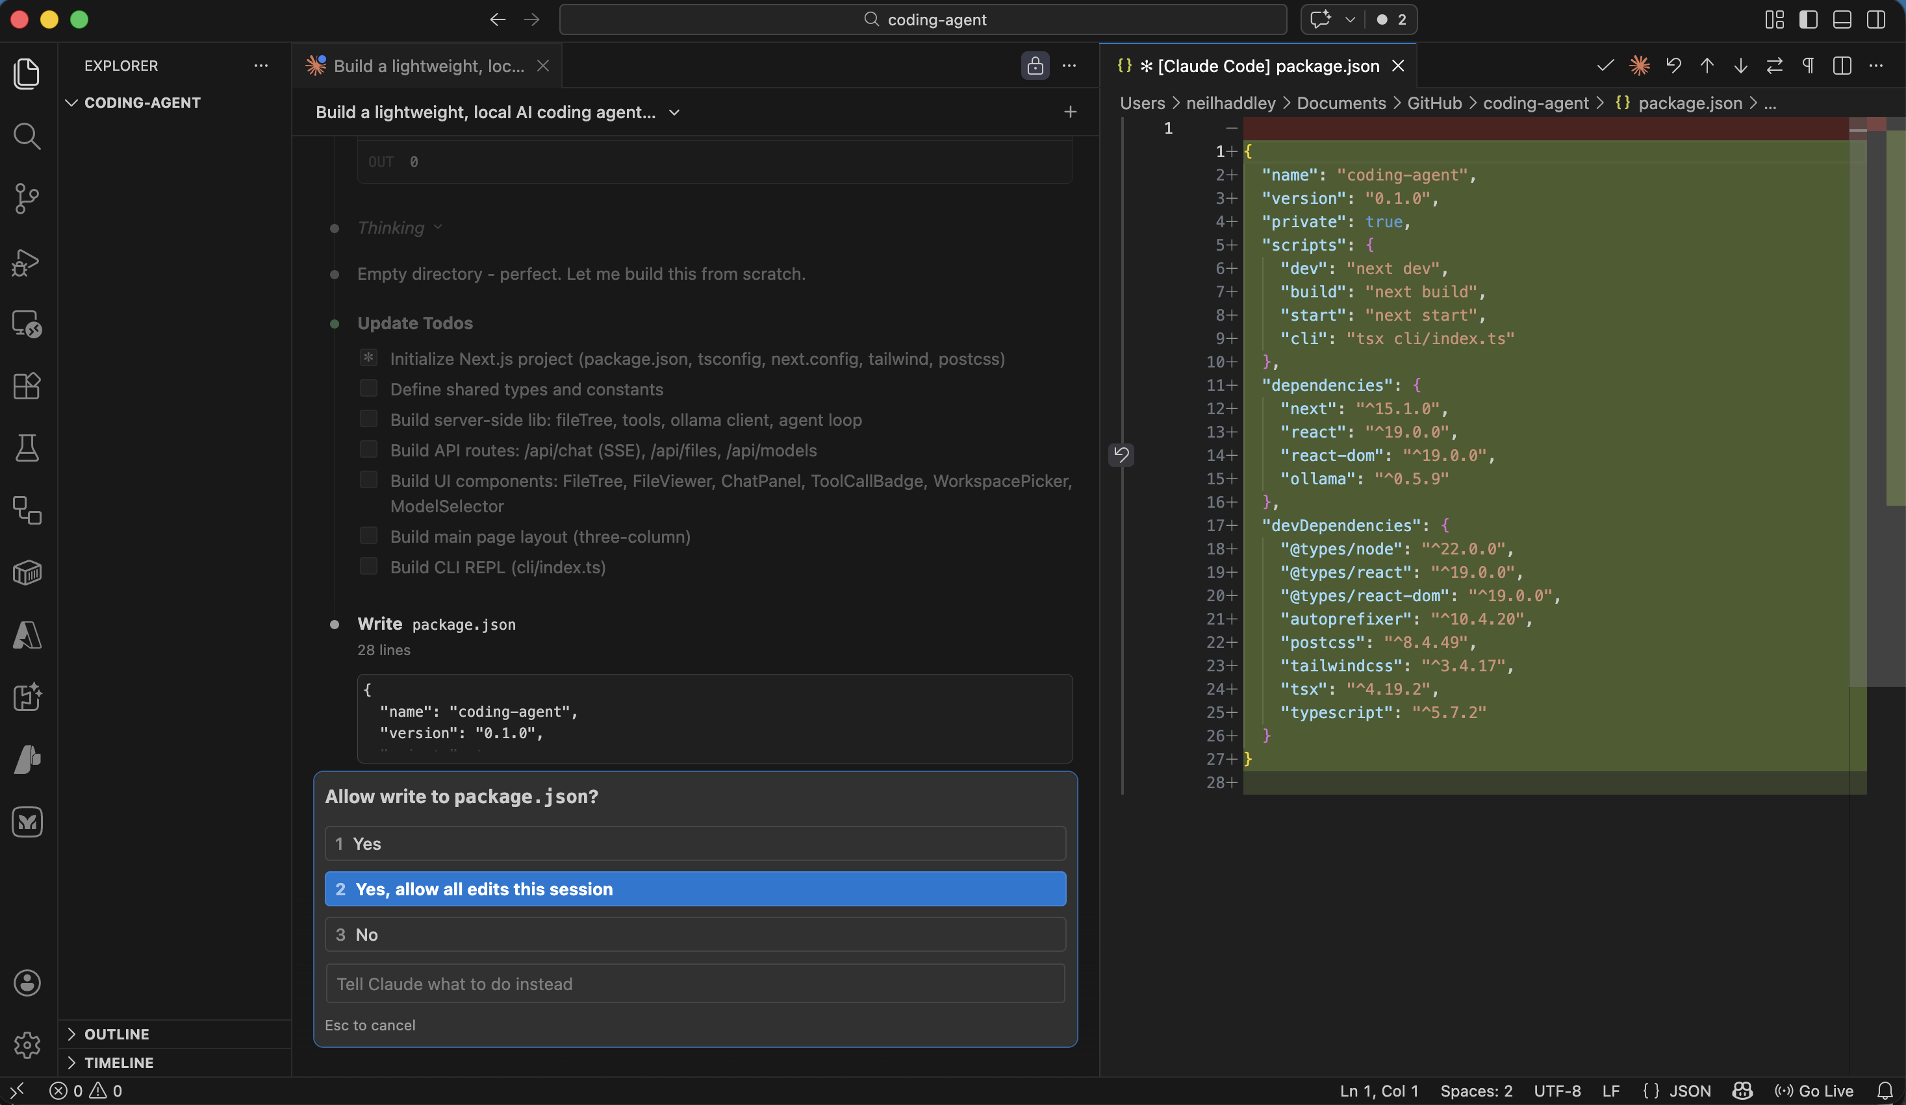Check 'Build main page layout' todo item
Screen dimensions: 1906x1105
[368, 536]
